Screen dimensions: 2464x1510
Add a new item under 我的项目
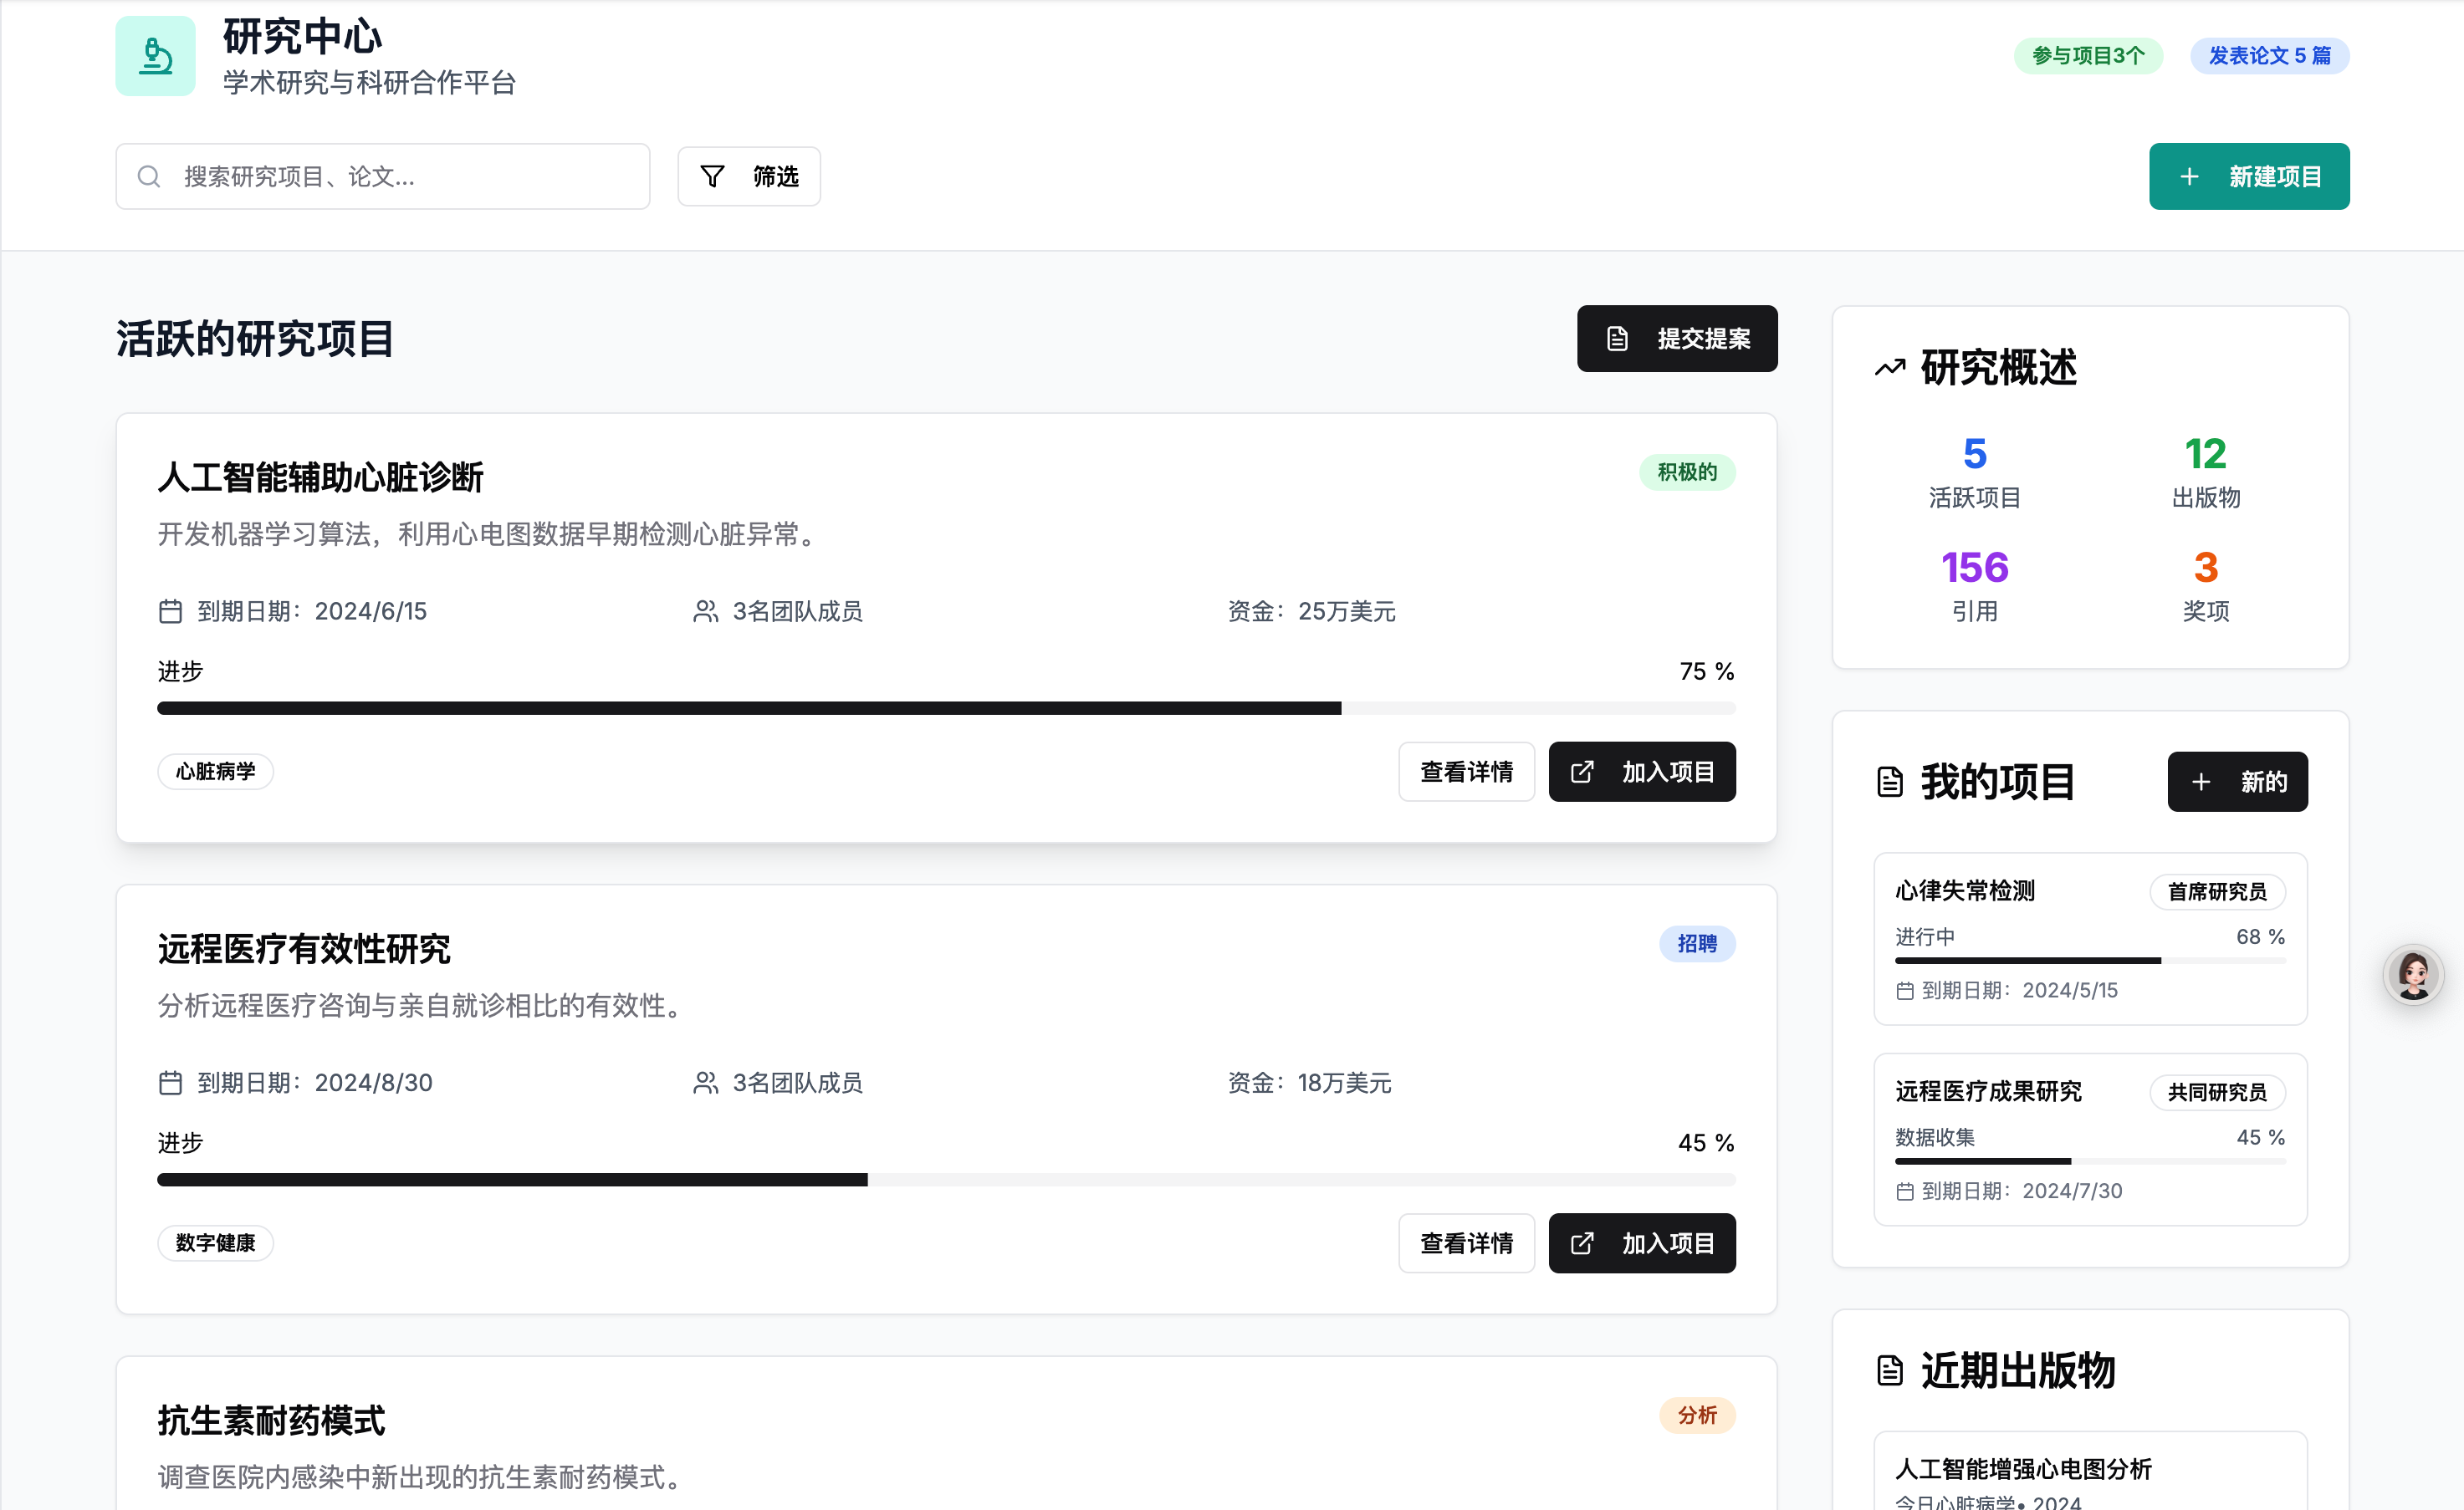pyautogui.click(x=2236, y=782)
